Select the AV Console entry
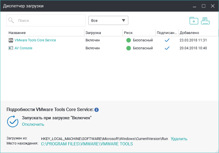 point(23,48)
